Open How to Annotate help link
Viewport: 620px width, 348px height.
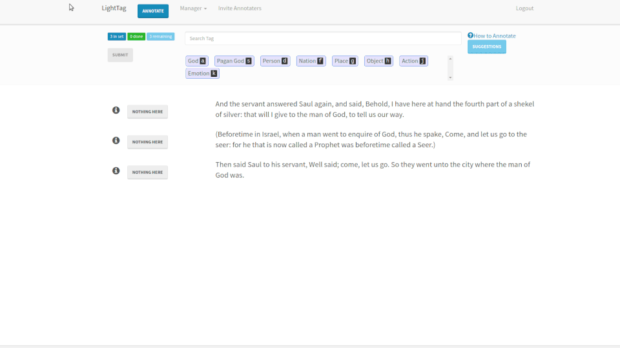tap(494, 36)
